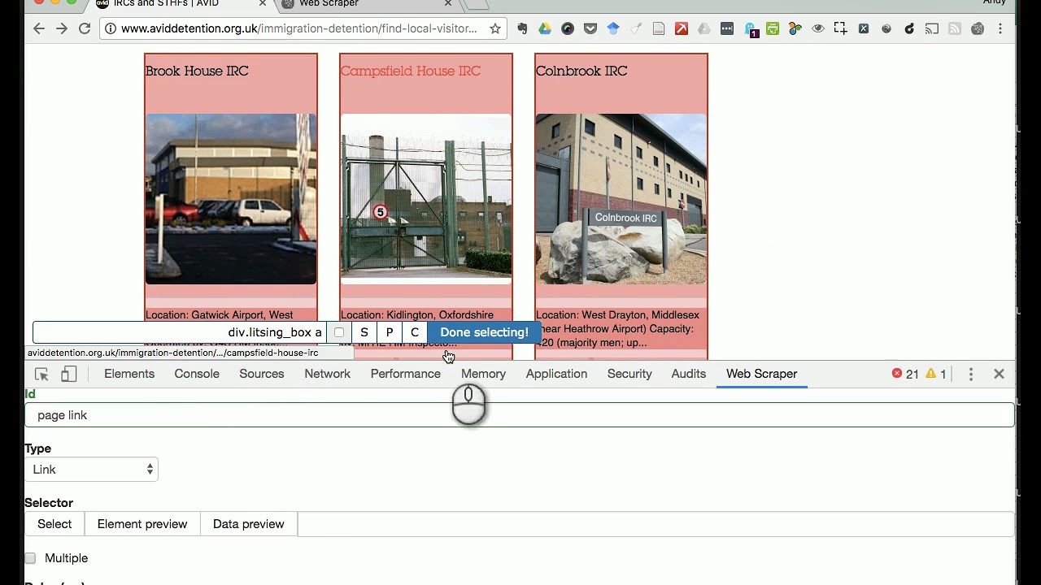
Task: Focus the Id field containing page link
Action: pyautogui.click(x=520, y=415)
